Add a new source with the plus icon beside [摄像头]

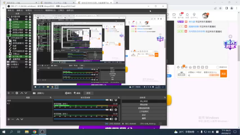[x=9, y=93]
